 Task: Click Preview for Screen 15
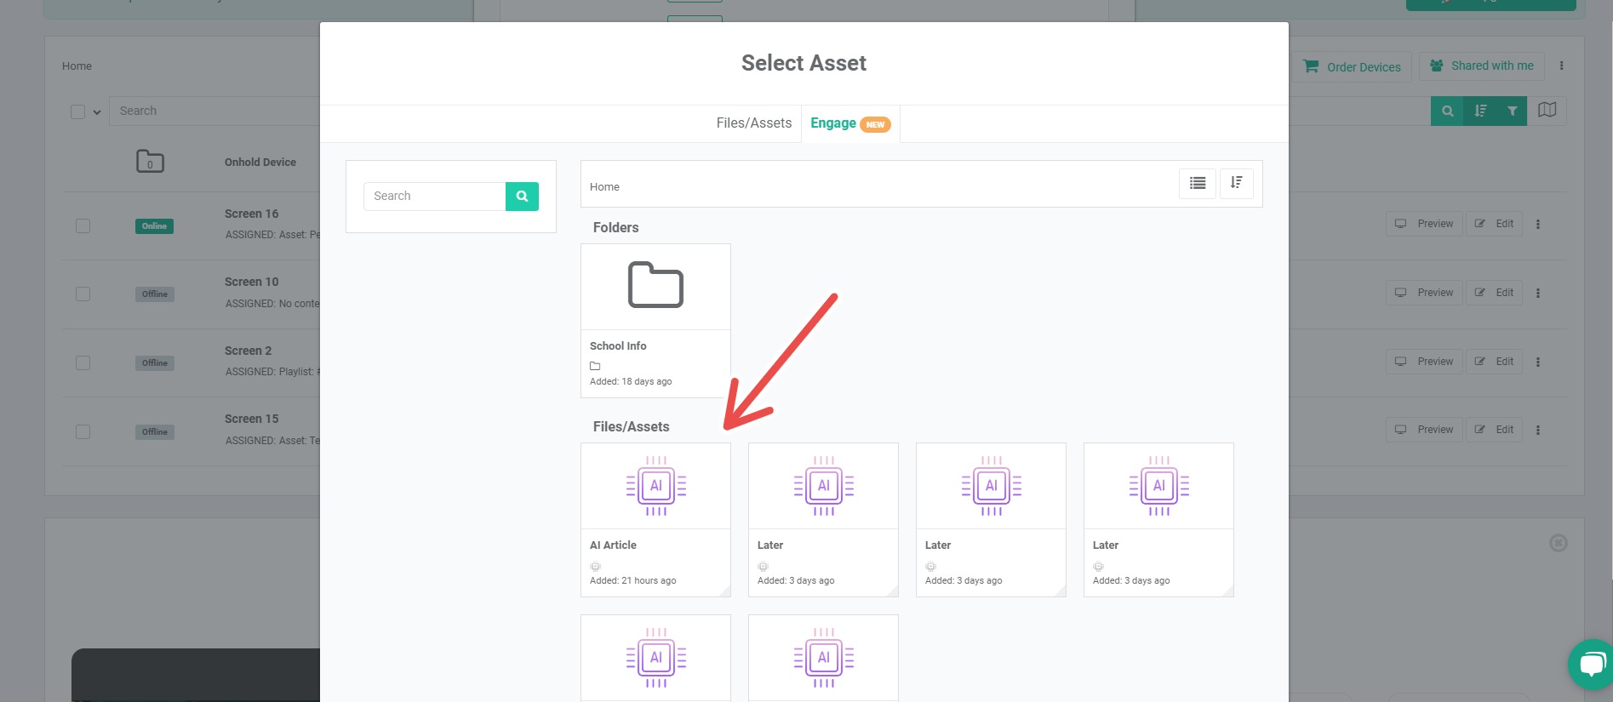tap(1424, 430)
